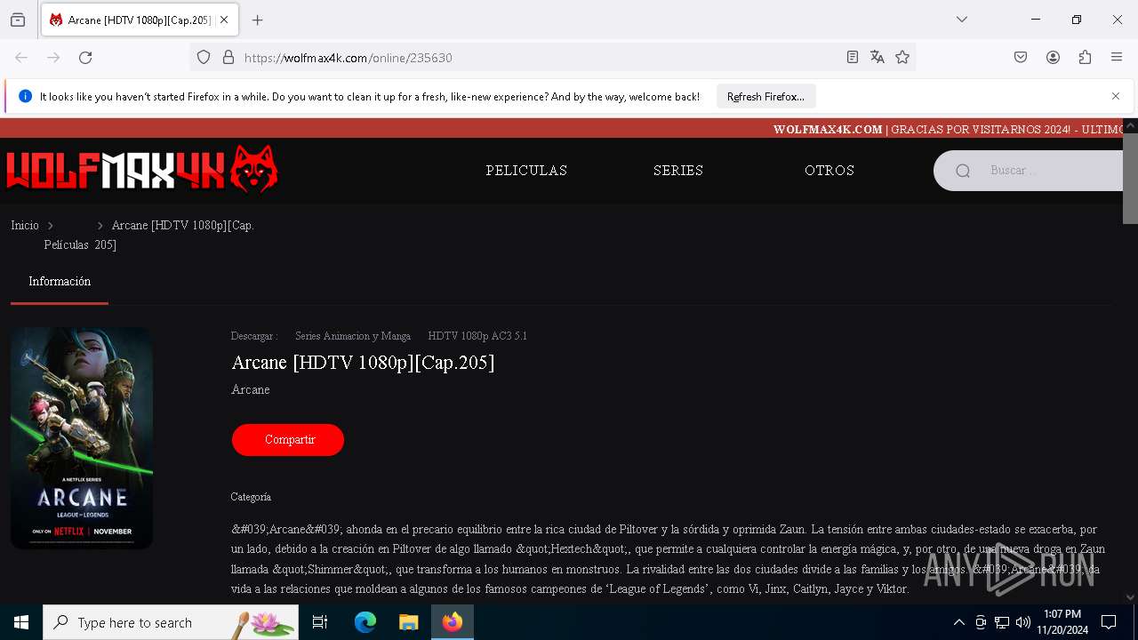This screenshot has height=640, width=1138.
Task: Open the PELICULAS menu
Action: click(526, 171)
